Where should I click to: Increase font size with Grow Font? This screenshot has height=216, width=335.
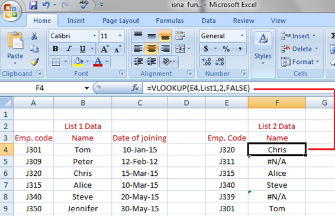tap(104, 49)
